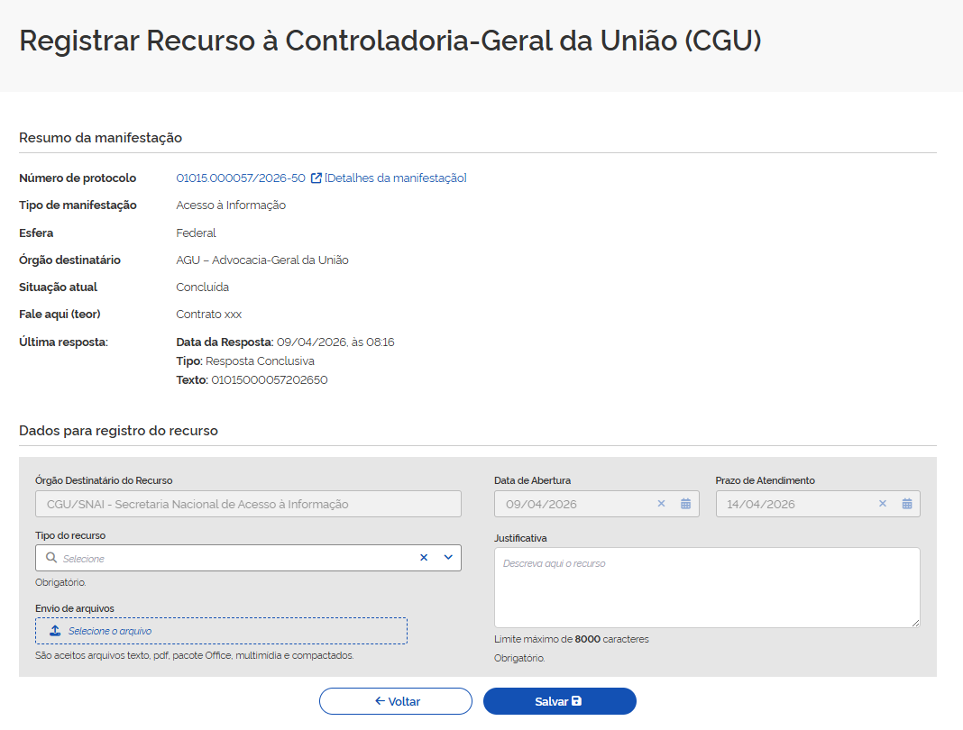This screenshot has height=730, width=963.
Task: Open the Detalhes da manifestação link
Action: point(396,178)
